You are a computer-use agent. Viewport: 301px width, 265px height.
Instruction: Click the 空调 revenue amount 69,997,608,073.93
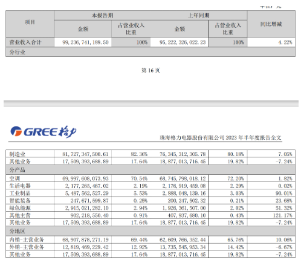point(85,178)
